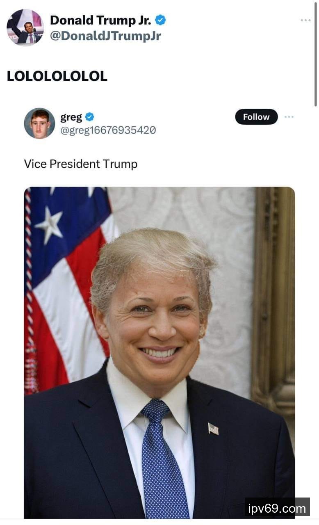Click verified badge next to greg
Screen dimensions: 319x525
coord(90,117)
